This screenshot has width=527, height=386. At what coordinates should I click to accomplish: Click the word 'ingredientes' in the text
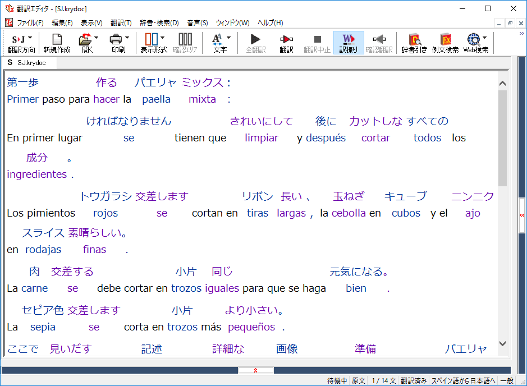(37, 174)
